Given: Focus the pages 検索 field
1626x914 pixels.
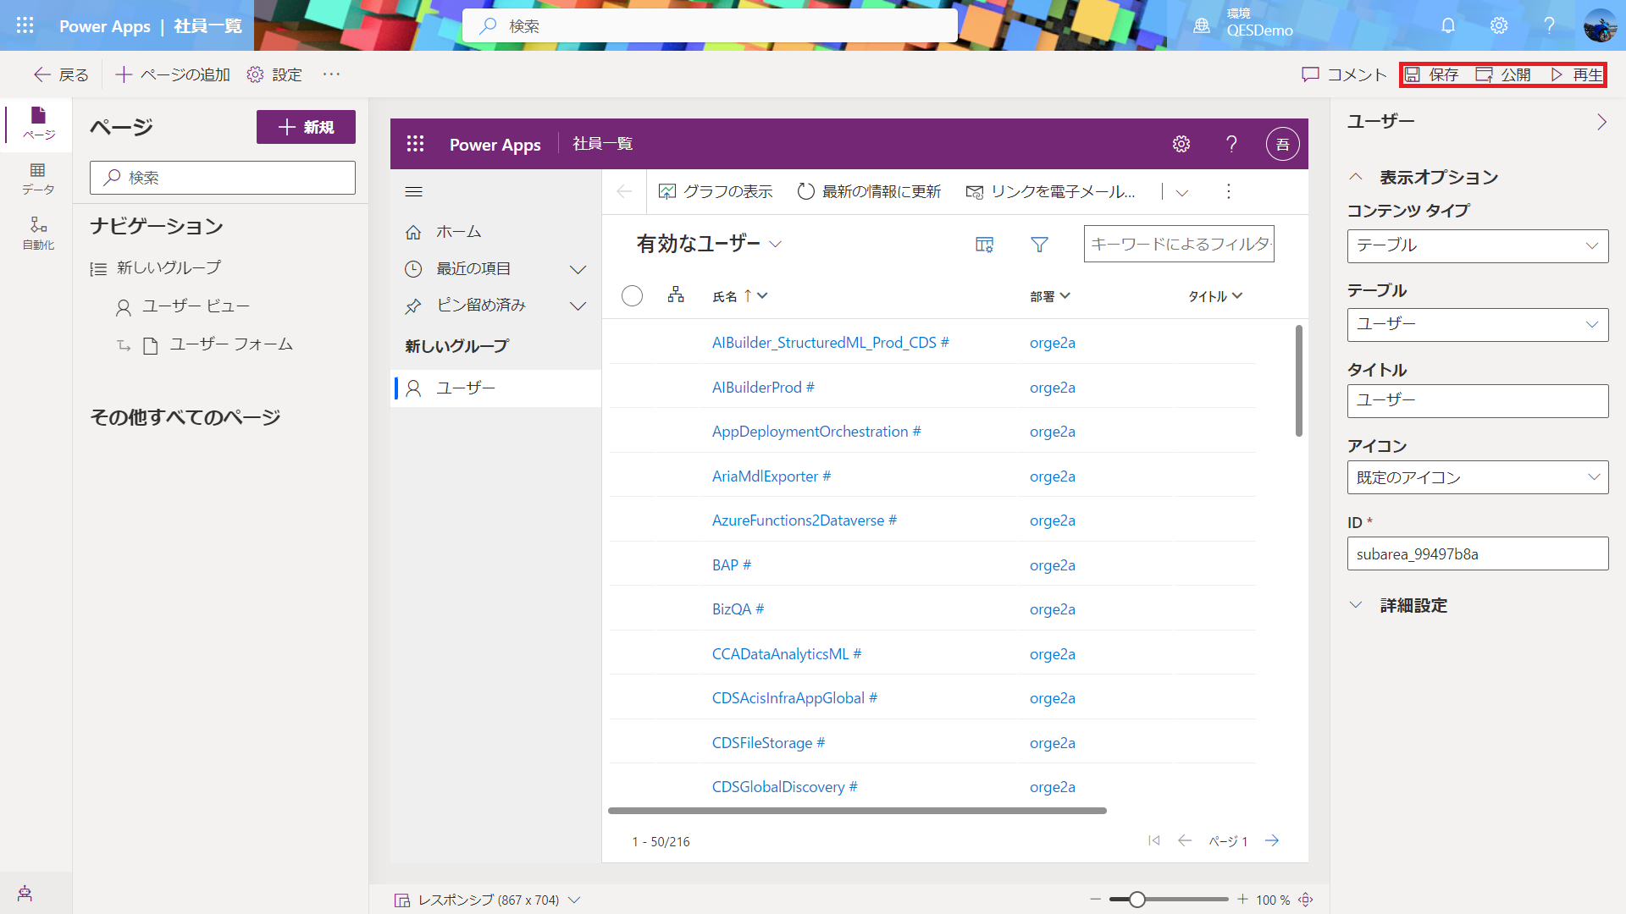Looking at the screenshot, I should [223, 178].
